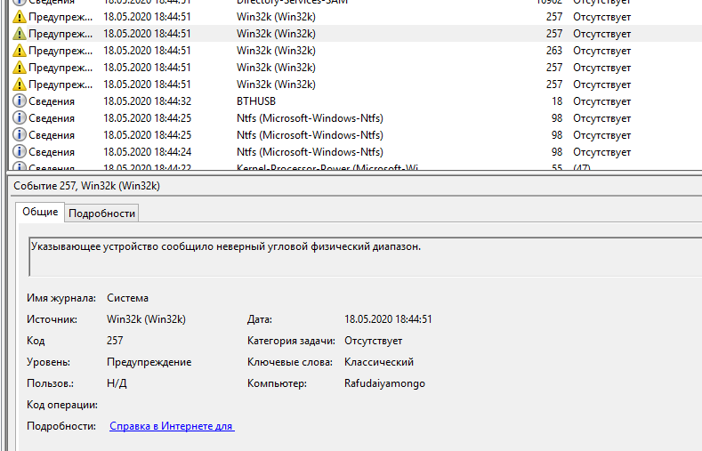Click info icon of the Kernel-Processor-Power event
Image resolution: width=702 pixels, height=451 pixels.
(20, 167)
